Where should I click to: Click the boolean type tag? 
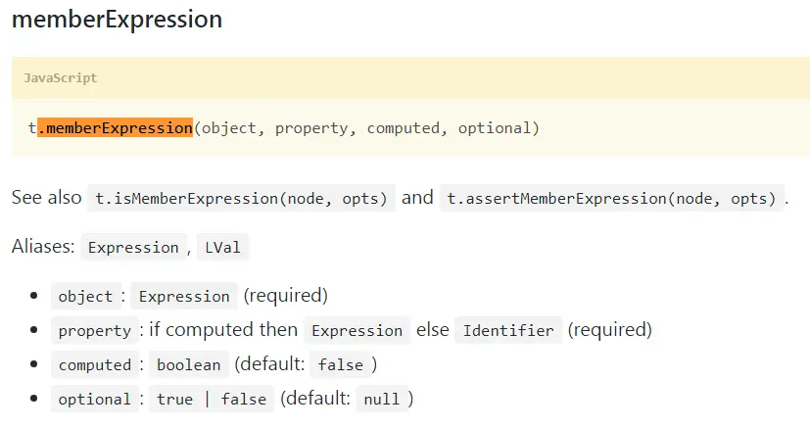pos(189,365)
